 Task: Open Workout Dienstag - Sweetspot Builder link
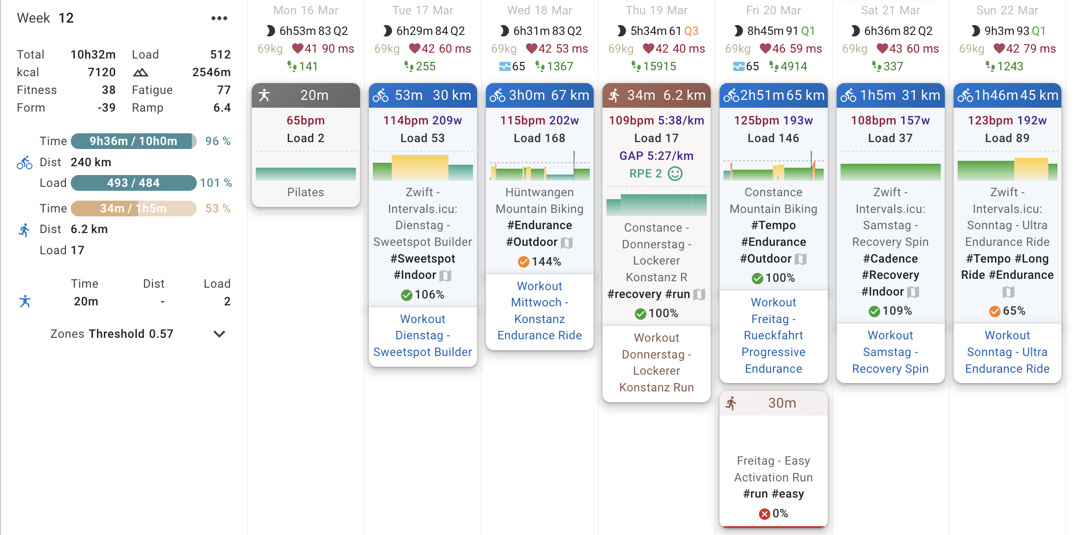[x=422, y=335]
